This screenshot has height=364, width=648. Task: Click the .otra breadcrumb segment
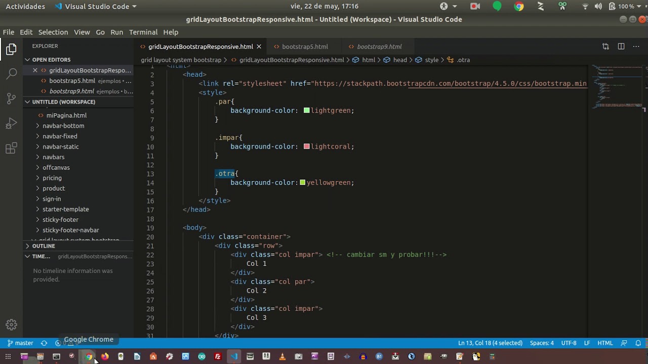click(458, 60)
